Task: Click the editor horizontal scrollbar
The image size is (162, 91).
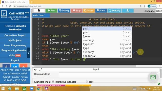Action: [85, 66]
